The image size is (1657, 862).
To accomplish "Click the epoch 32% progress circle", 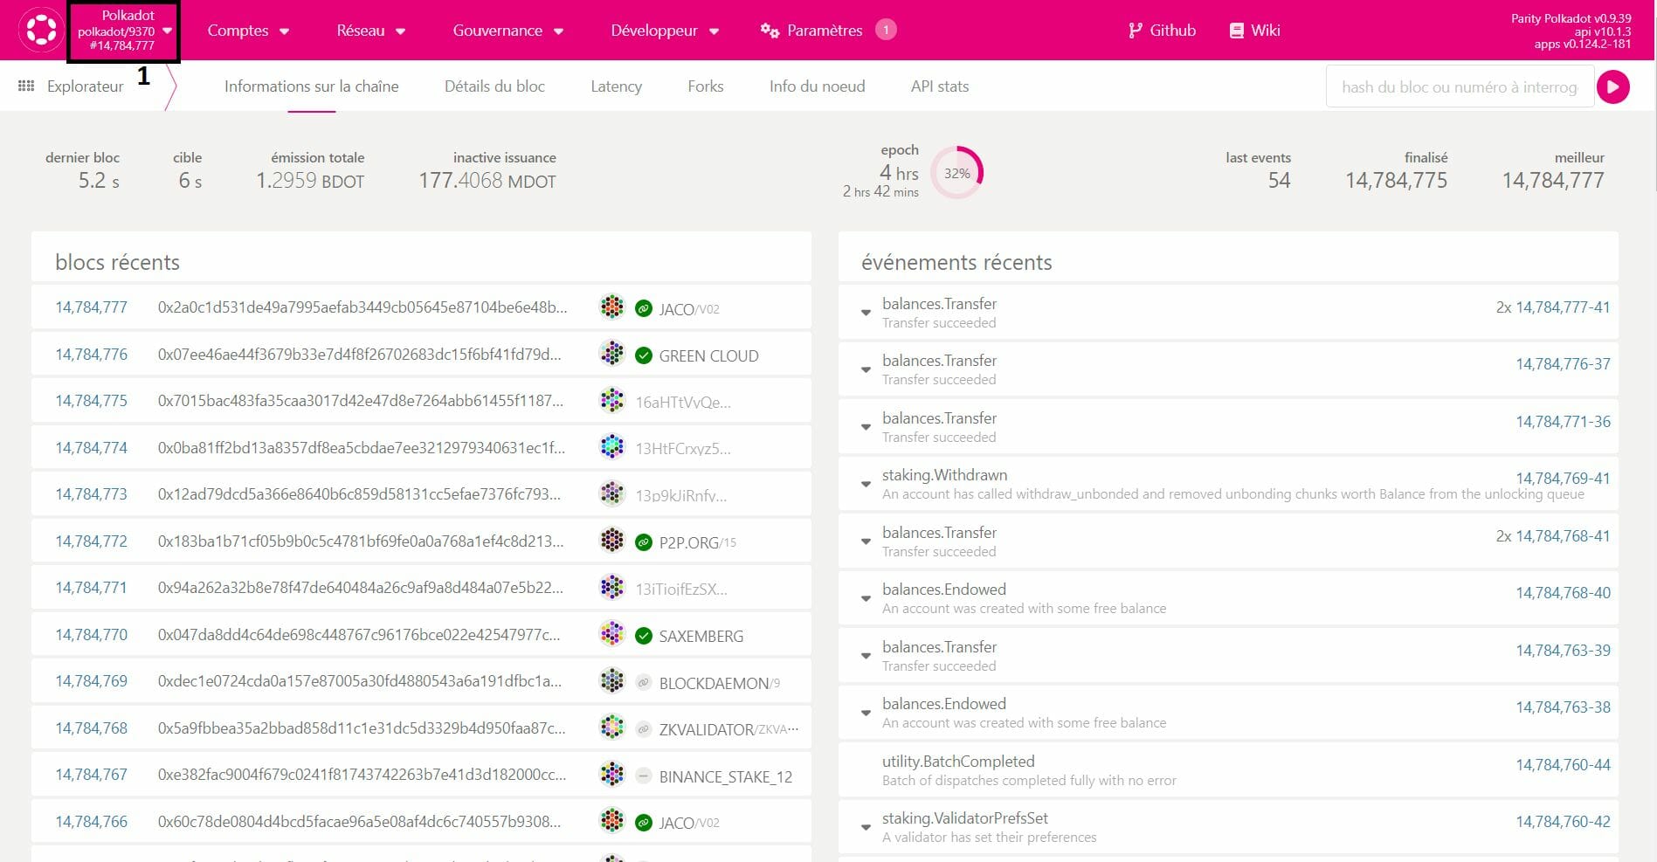I will point(957,173).
